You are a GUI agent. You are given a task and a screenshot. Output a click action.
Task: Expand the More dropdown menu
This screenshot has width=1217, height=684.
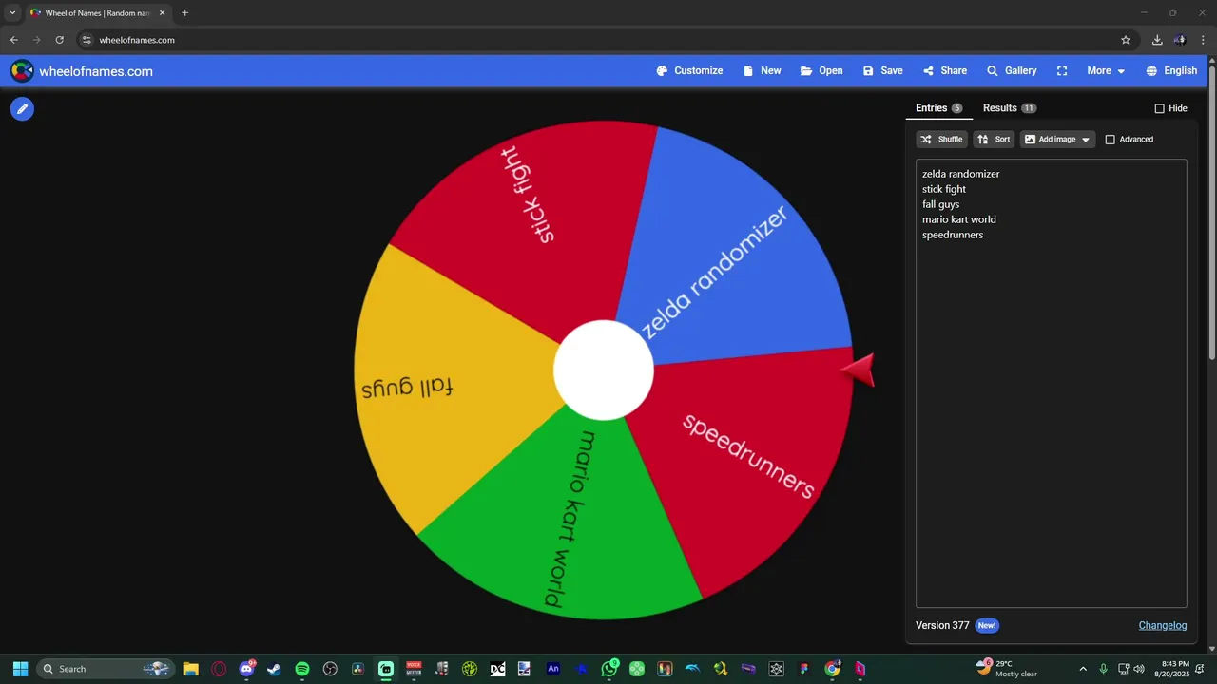click(1106, 71)
